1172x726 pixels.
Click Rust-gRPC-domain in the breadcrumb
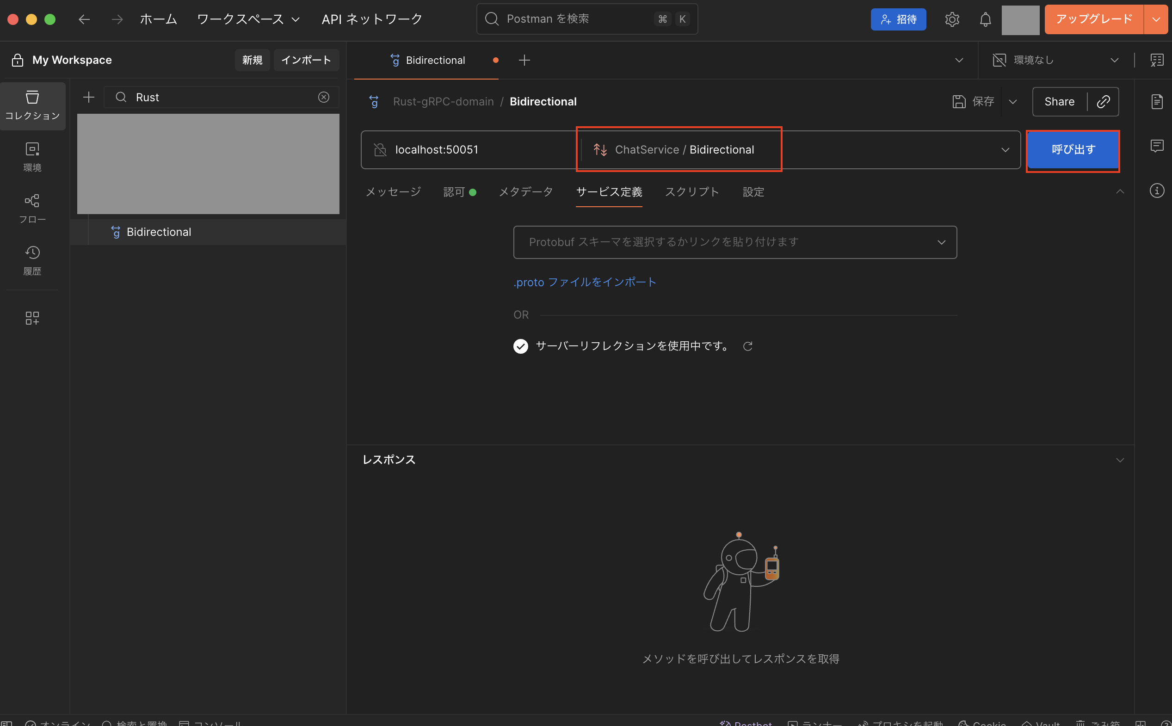[443, 101]
